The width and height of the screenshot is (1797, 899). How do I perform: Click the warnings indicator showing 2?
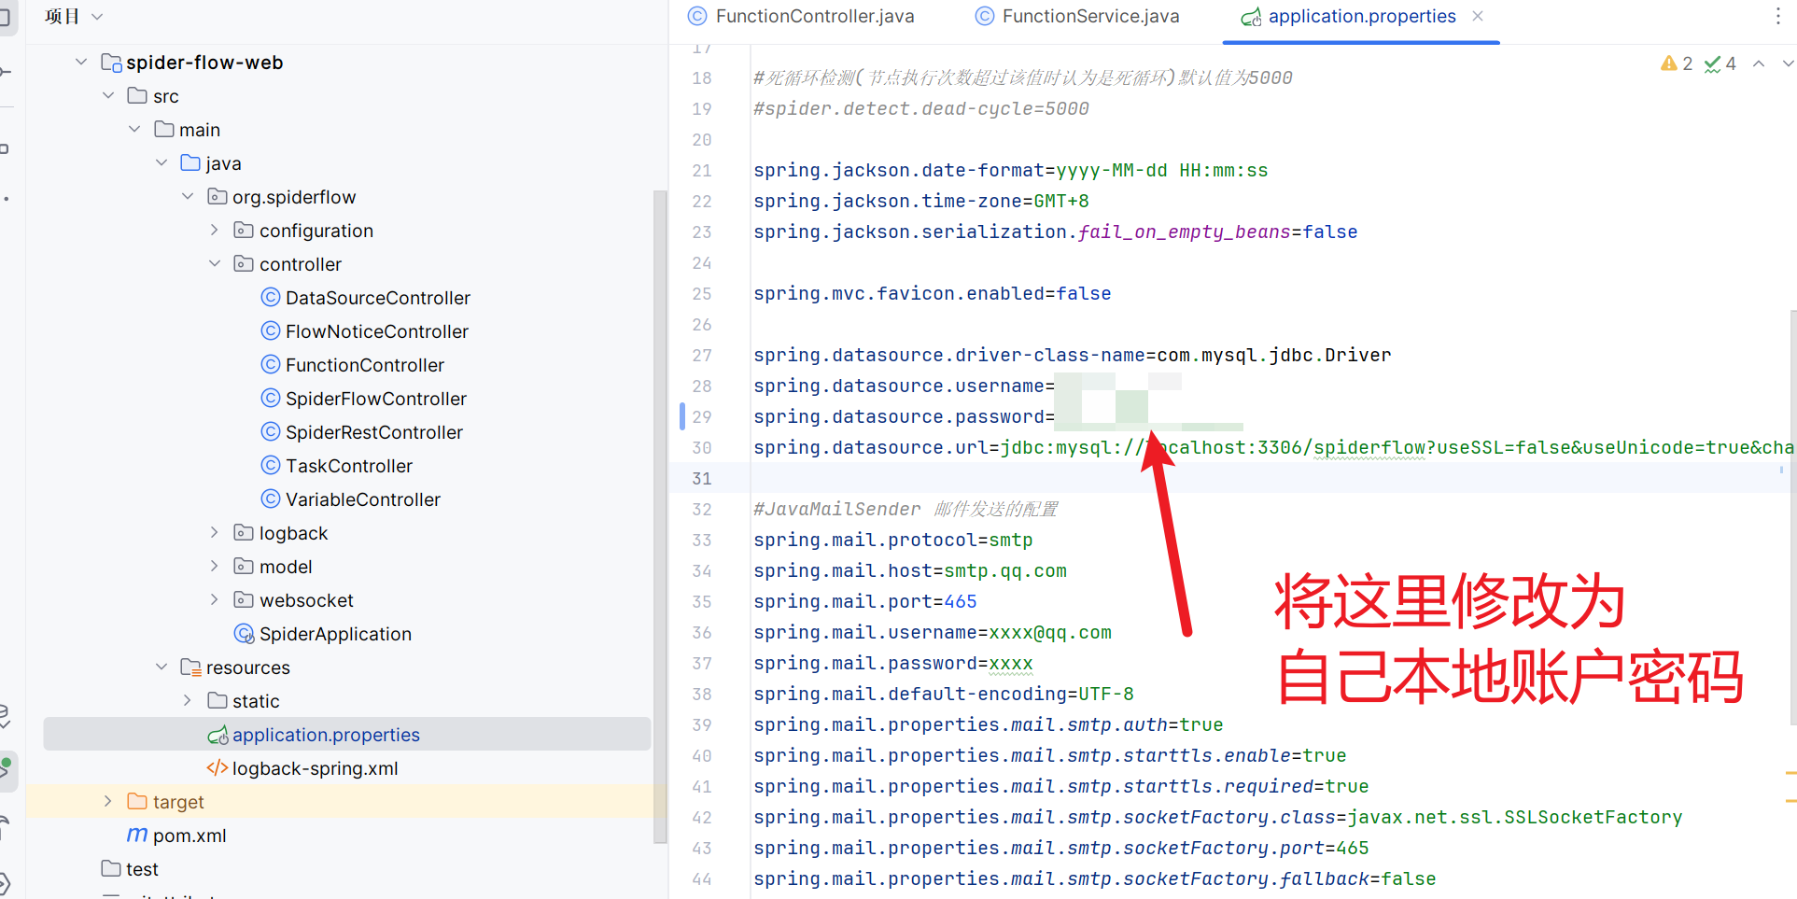1677,63
